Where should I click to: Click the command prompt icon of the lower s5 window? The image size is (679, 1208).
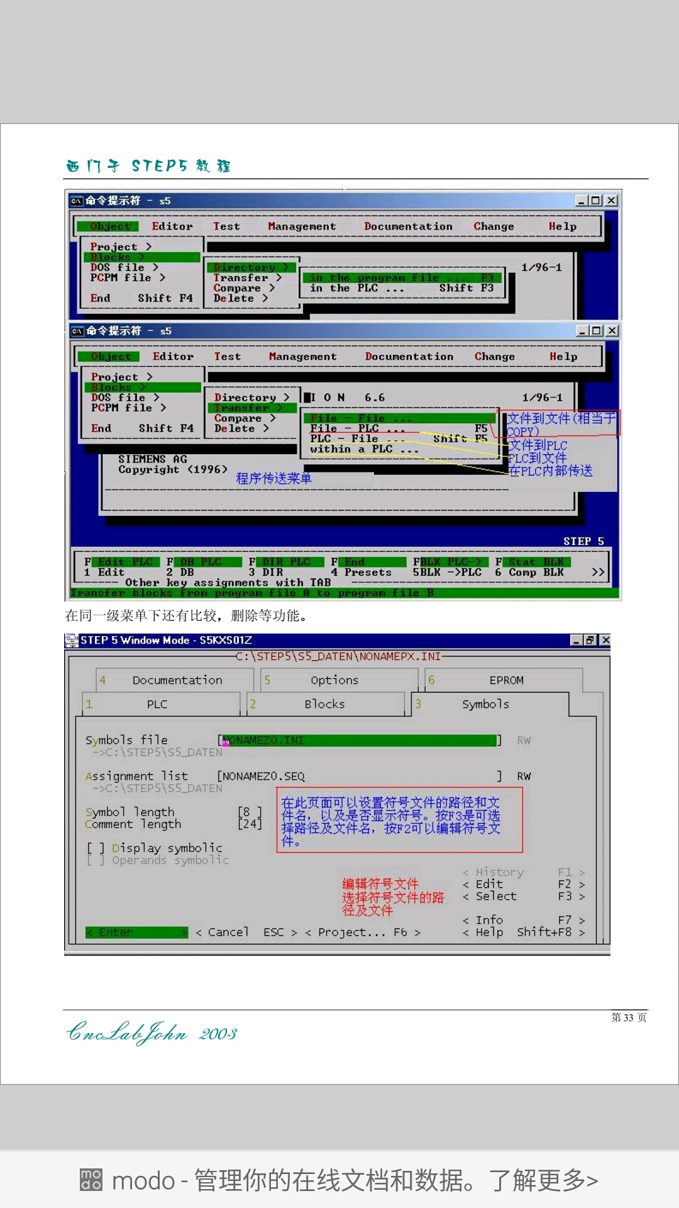[x=77, y=331]
